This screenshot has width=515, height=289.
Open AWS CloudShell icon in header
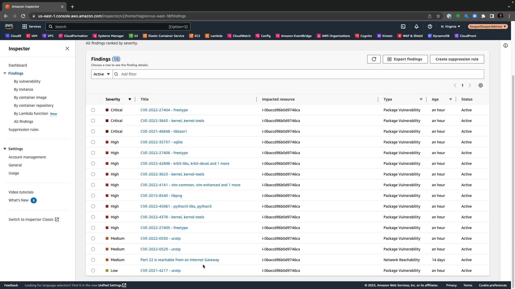[403, 26]
